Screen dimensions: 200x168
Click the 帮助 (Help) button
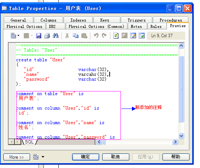coord(176,157)
